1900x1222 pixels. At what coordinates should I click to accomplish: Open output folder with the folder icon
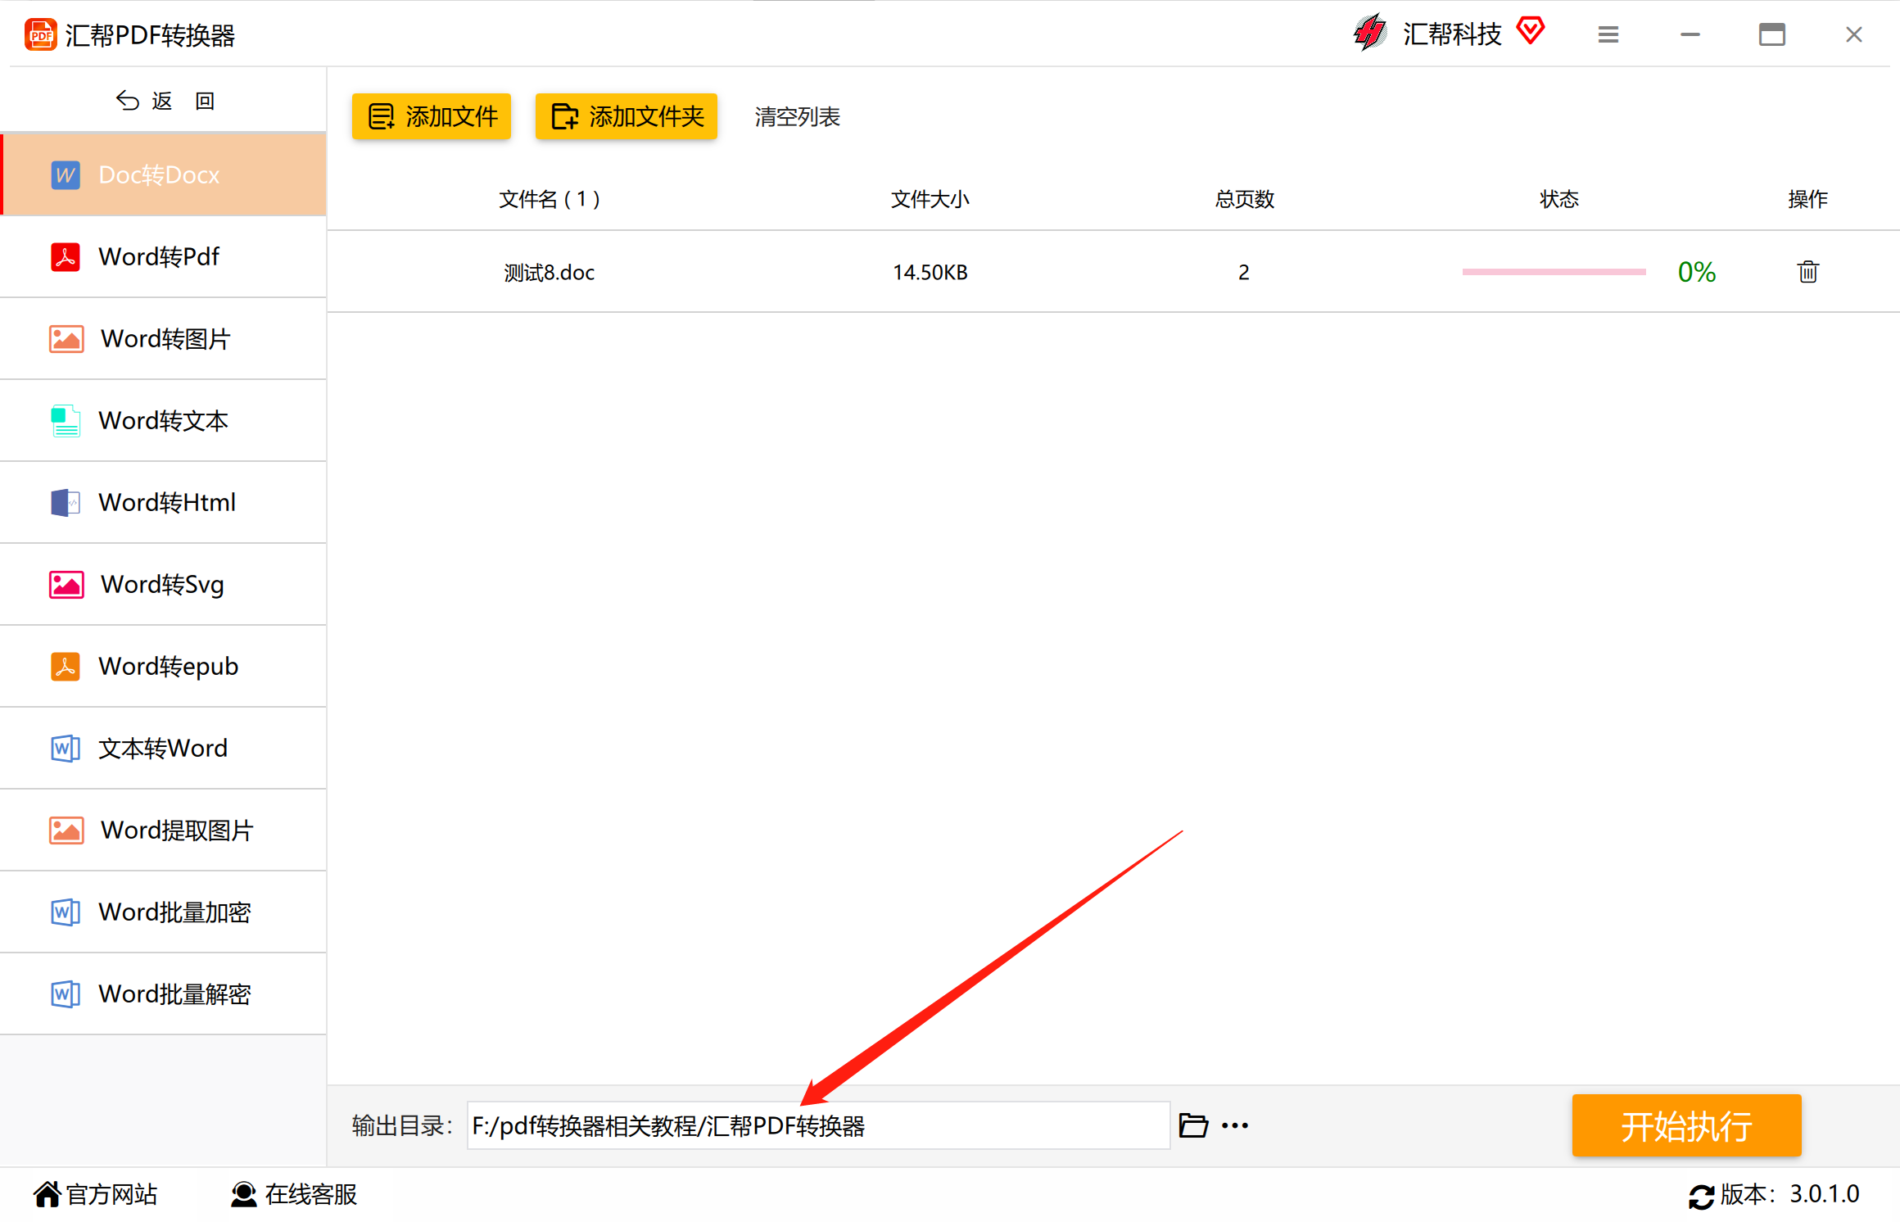pyautogui.click(x=1193, y=1125)
